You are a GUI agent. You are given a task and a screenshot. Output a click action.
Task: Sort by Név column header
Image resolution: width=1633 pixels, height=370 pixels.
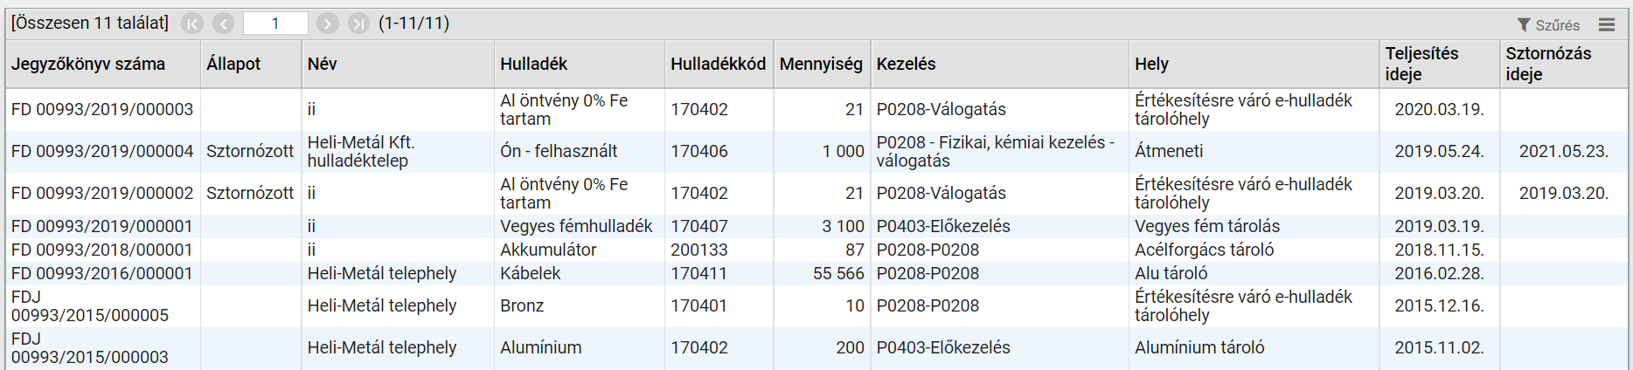point(398,64)
